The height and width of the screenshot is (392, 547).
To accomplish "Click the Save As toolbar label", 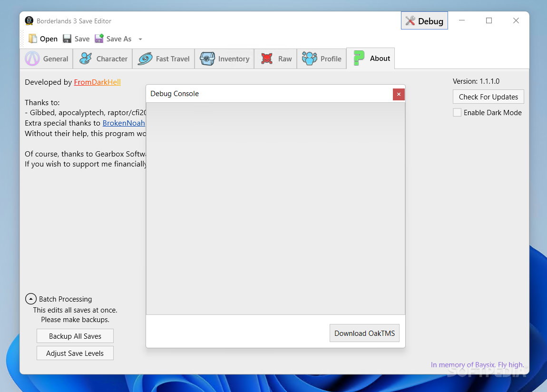I will pyautogui.click(x=119, y=39).
